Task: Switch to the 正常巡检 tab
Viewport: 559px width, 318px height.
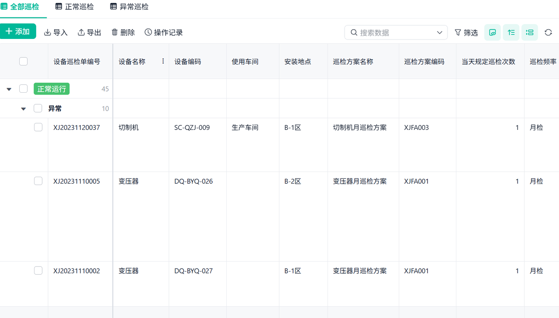Action: pos(75,7)
